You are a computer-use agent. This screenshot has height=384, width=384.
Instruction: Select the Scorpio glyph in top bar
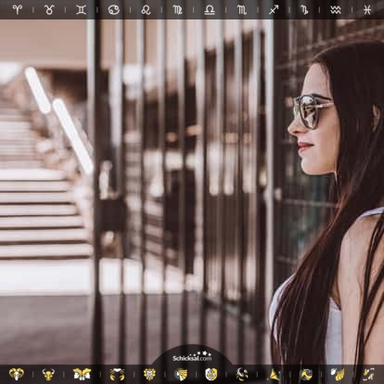coord(242,9)
